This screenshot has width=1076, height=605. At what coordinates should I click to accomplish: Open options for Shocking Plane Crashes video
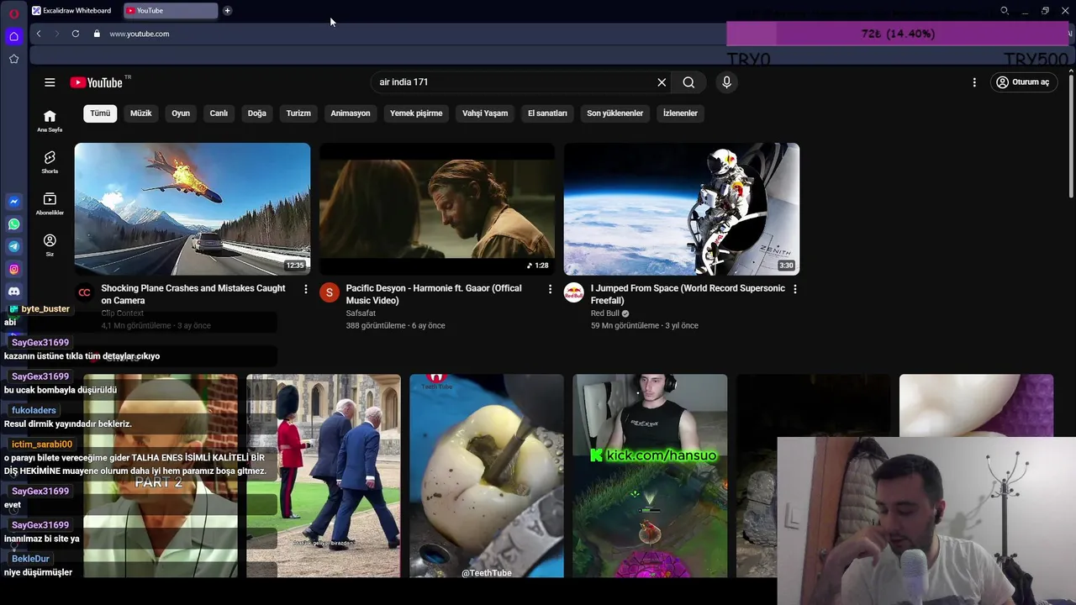coord(306,289)
